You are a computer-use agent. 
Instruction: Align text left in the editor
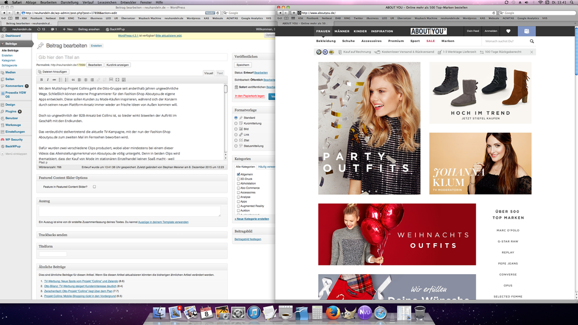pyautogui.click(x=79, y=79)
